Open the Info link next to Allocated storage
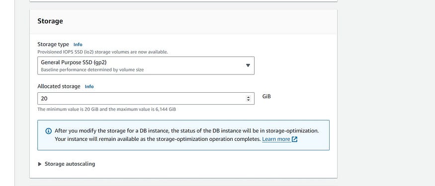Viewport: 435px width, 186px height. coord(89,87)
